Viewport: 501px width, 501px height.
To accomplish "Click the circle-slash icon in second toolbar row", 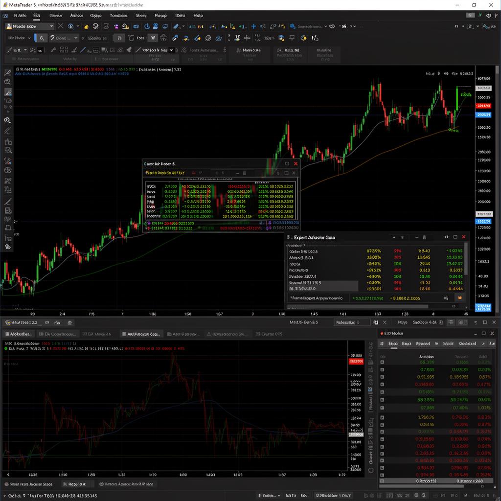I will coord(208,38).
